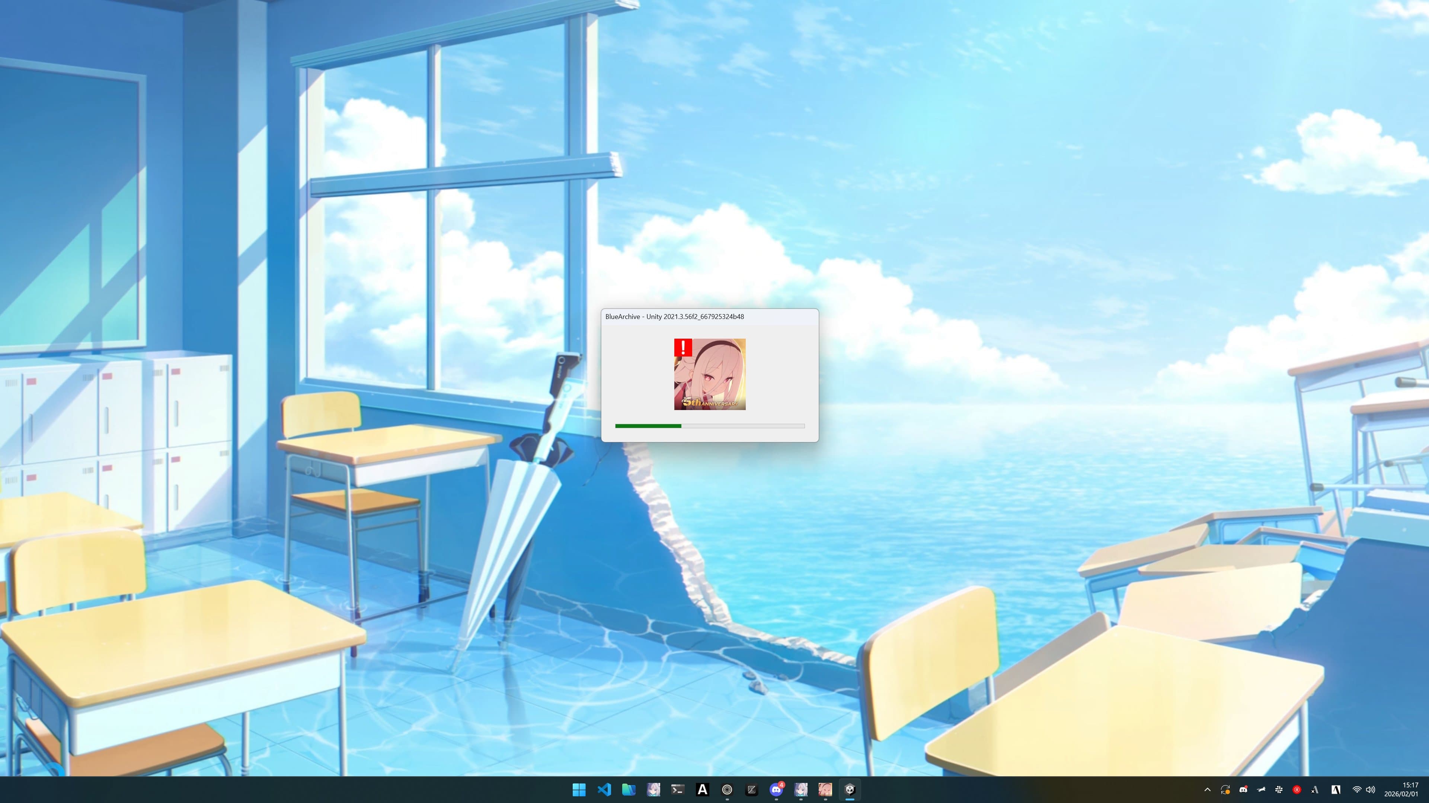
Task: Open the concentric circles app icon
Action: 727,790
